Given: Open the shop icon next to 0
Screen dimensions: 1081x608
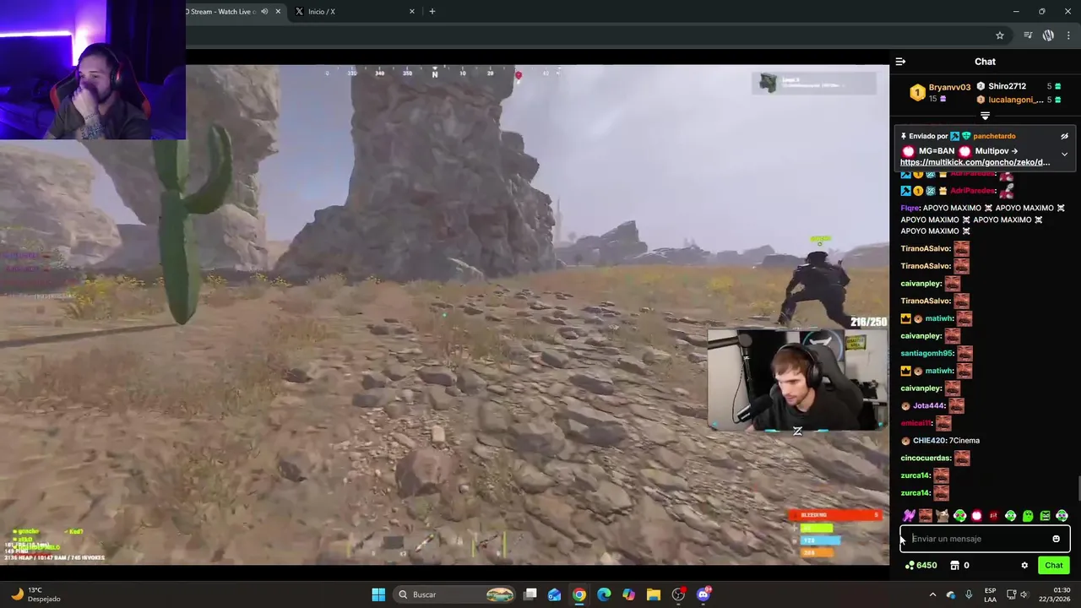Looking at the screenshot, I should [954, 566].
